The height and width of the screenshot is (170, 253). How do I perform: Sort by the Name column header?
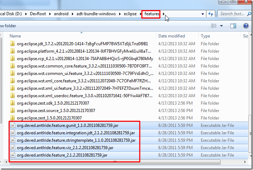[x=15, y=36]
